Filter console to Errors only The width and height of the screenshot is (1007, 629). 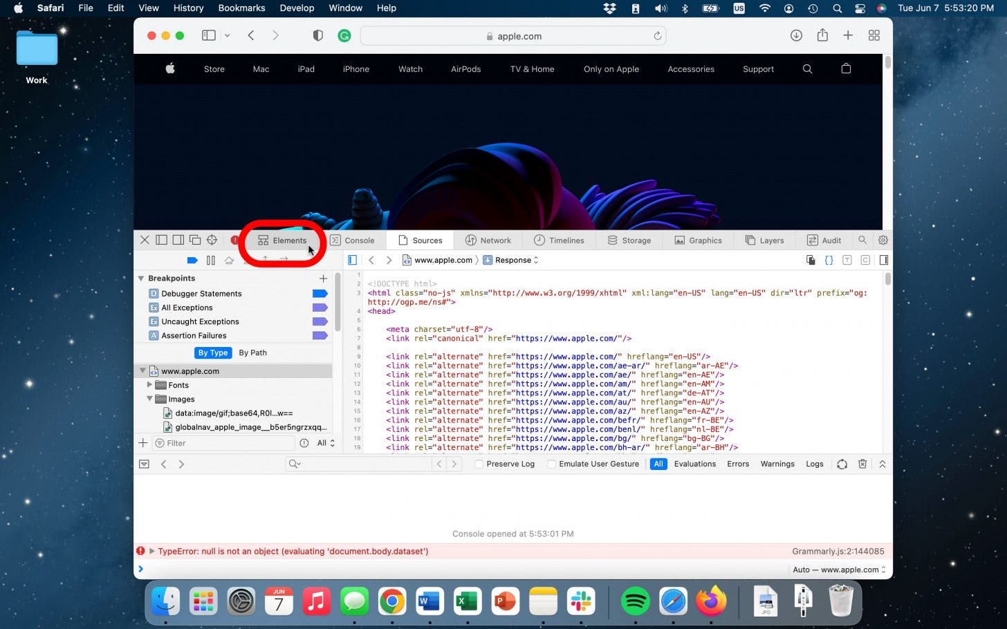[x=738, y=464]
